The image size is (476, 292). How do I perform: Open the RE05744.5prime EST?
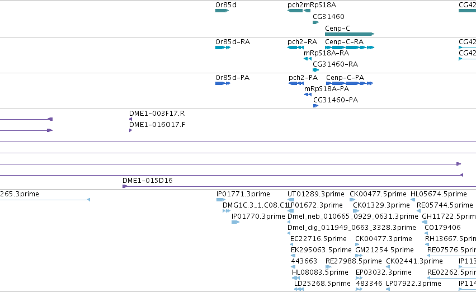pos(418,211)
